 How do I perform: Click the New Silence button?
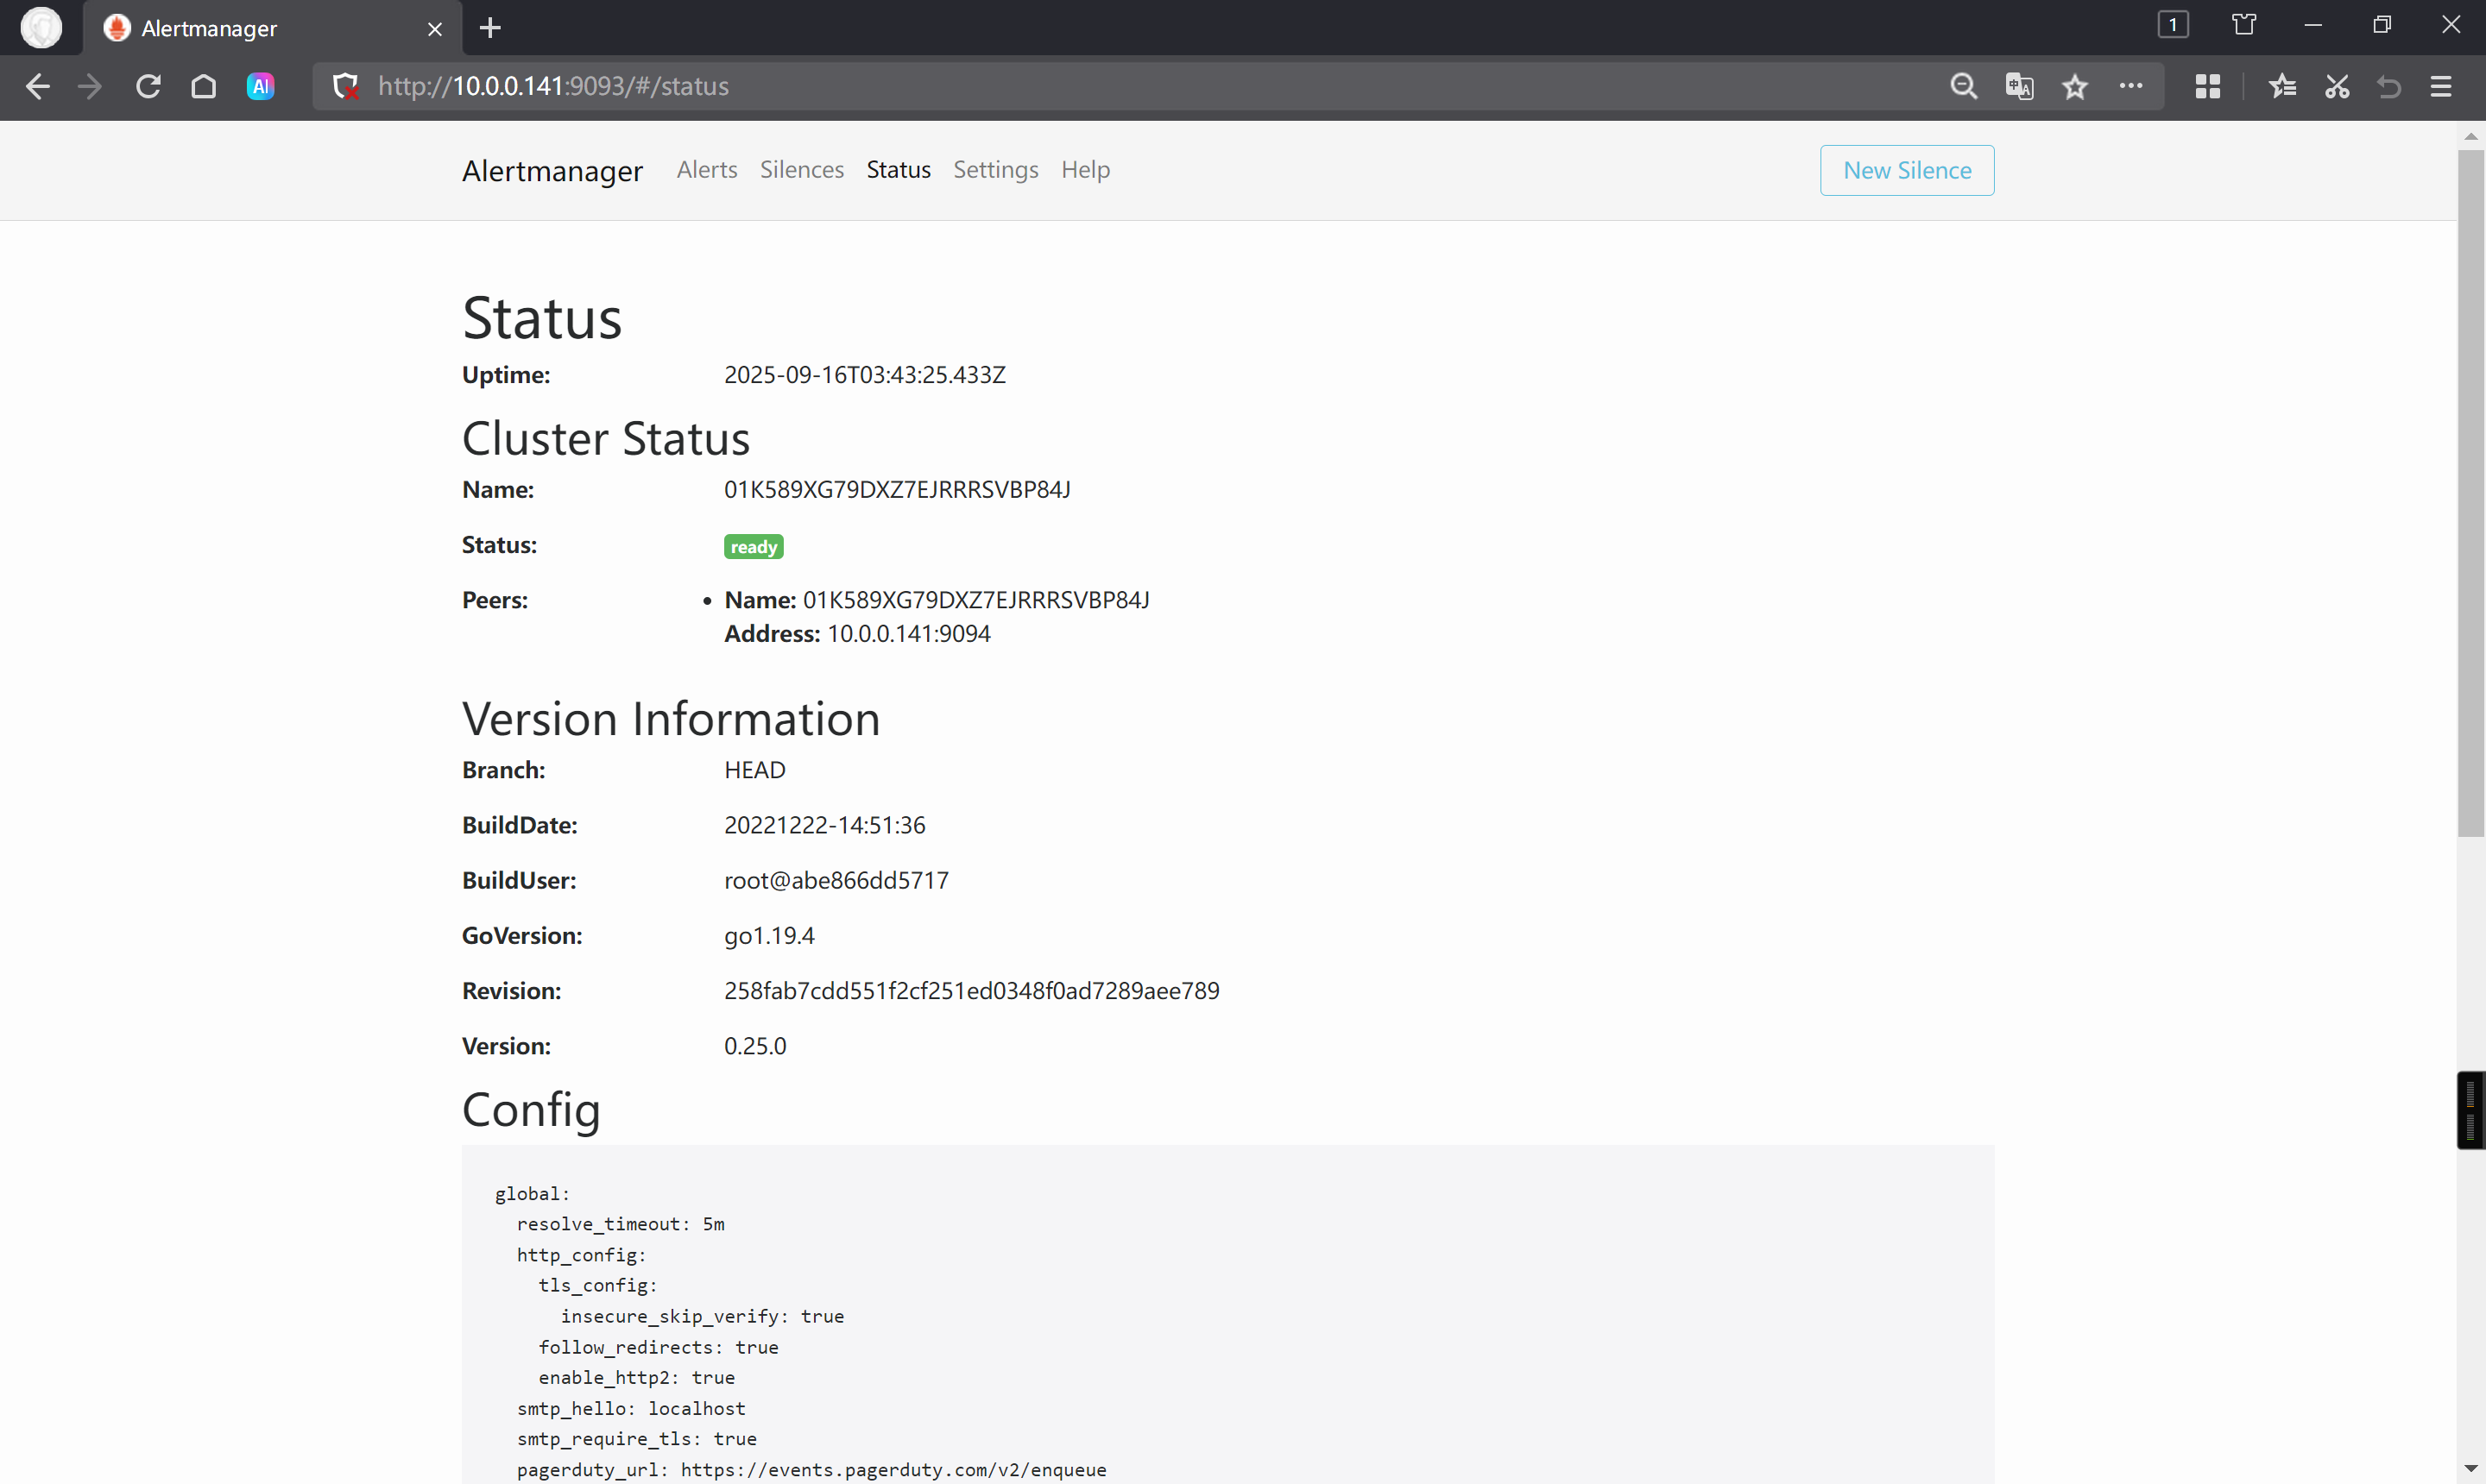(1907, 170)
